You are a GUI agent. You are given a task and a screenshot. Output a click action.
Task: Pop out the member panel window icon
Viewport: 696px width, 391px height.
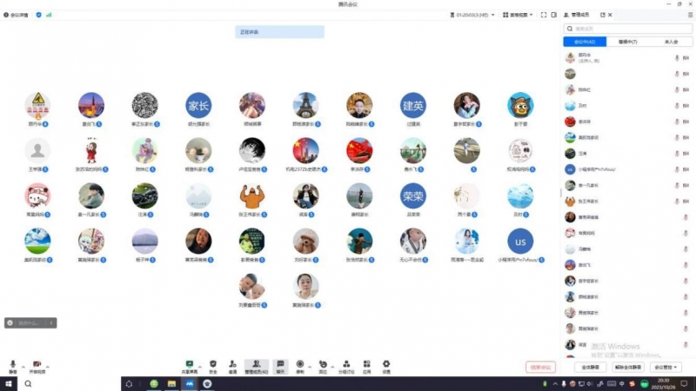tap(602, 15)
